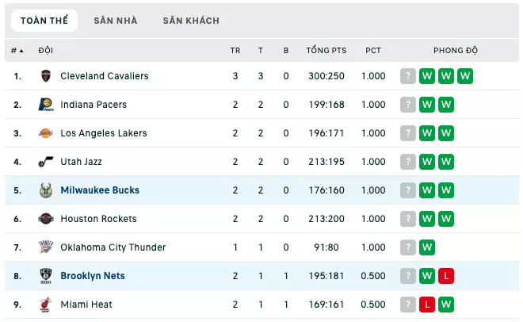Open the Brooklyn Nets team link
The height and width of the screenshot is (322, 523).
tap(93, 276)
